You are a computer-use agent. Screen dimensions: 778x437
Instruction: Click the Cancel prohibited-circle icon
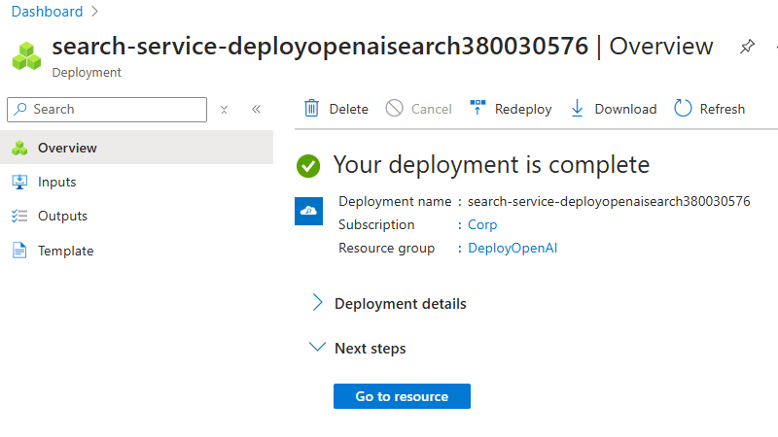(x=395, y=108)
